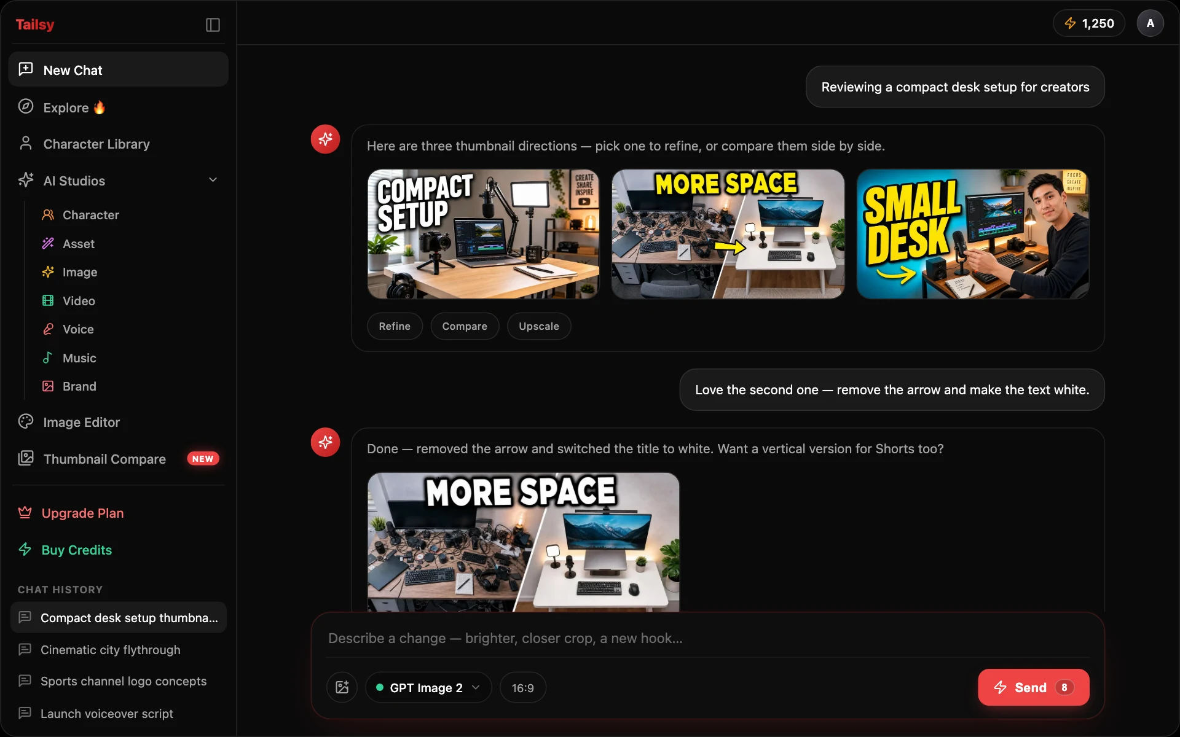Screen dimensions: 1180x737
Task: Open Character Library
Action: tap(119, 144)
